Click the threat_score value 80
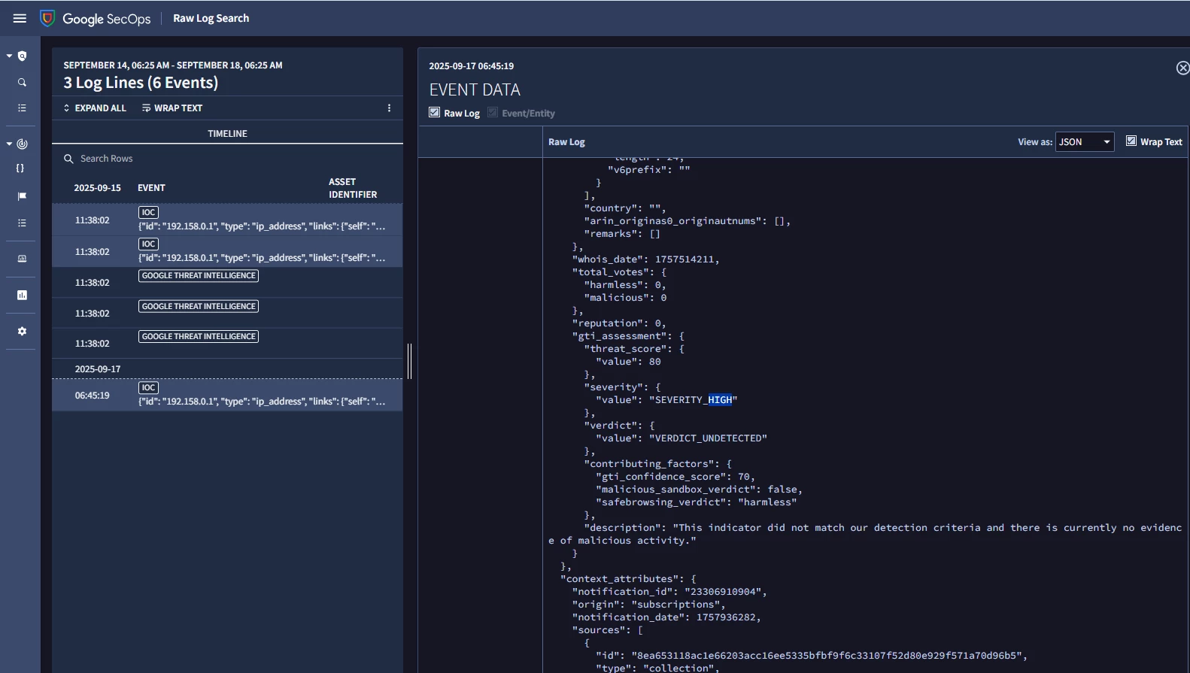This screenshot has width=1190, height=673. pos(655,362)
